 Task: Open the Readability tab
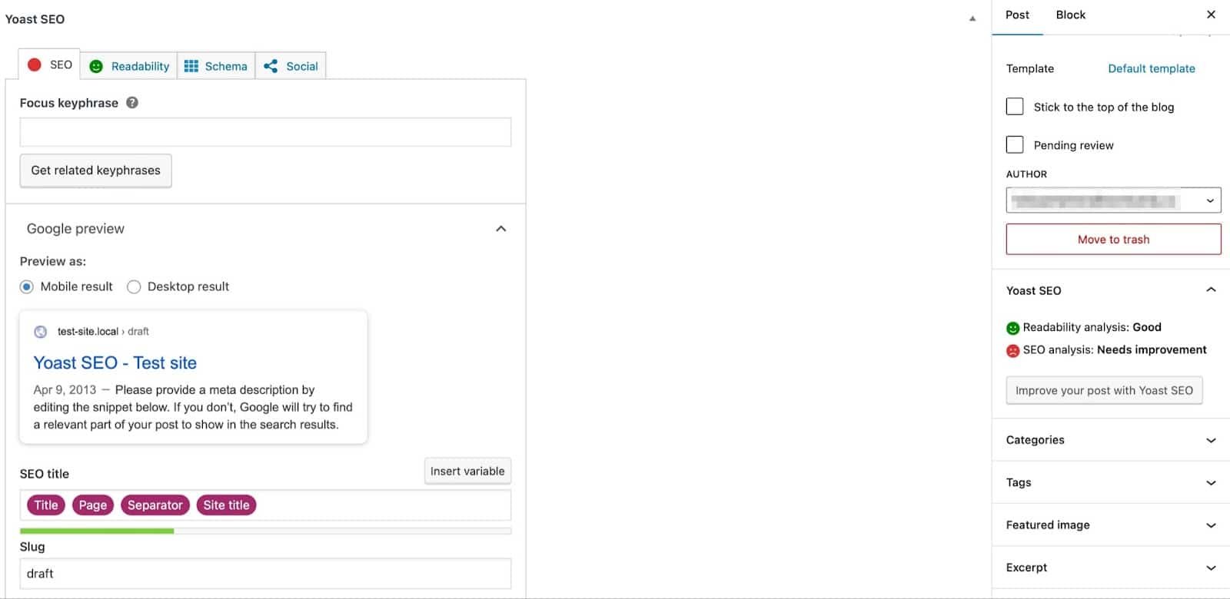point(129,67)
